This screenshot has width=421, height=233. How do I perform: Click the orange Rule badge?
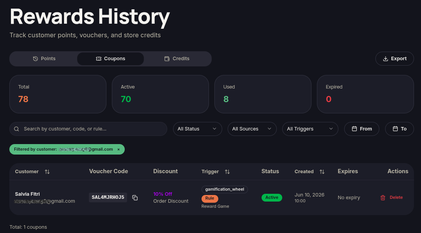coord(210,198)
